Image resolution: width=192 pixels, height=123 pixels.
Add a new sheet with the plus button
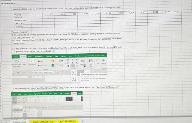(x=83, y=121)
